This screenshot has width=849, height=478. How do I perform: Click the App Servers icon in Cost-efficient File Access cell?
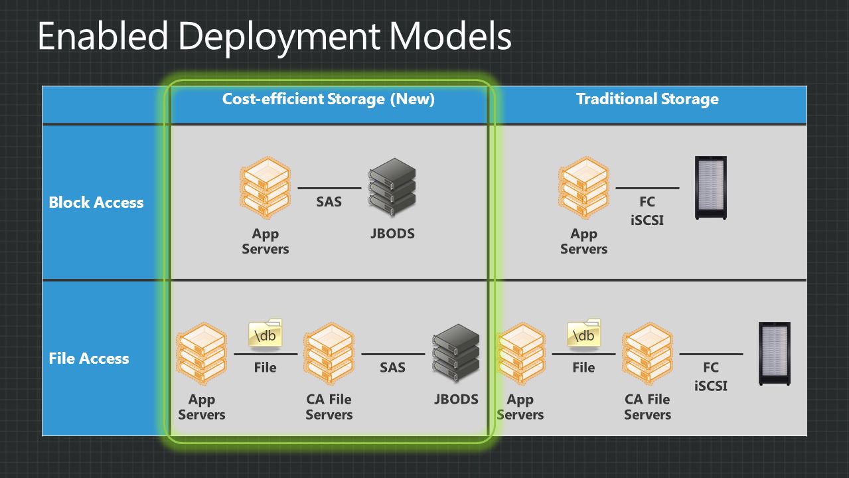(202, 354)
